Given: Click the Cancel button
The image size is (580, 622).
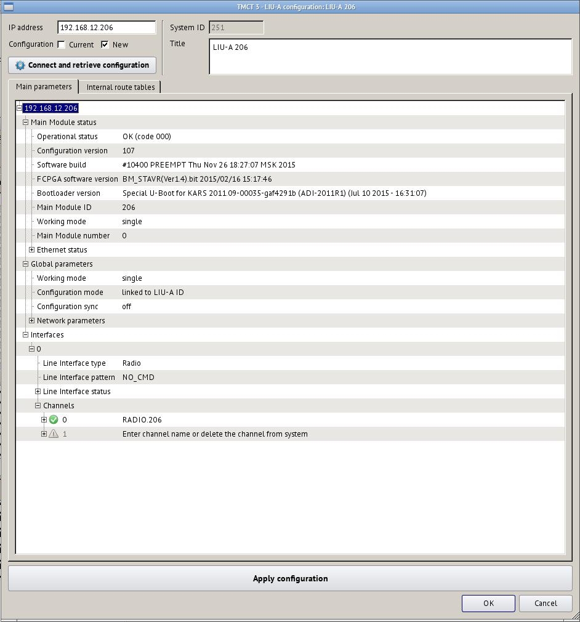Looking at the screenshot, I should pos(546,604).
